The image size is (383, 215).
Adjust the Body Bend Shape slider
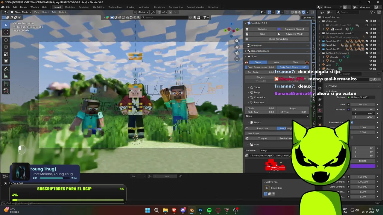293,67
